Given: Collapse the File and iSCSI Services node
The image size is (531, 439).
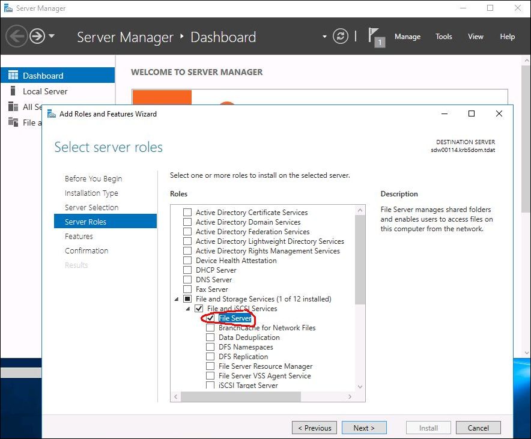Looking at the screenshot, I should tap(188, 309).
